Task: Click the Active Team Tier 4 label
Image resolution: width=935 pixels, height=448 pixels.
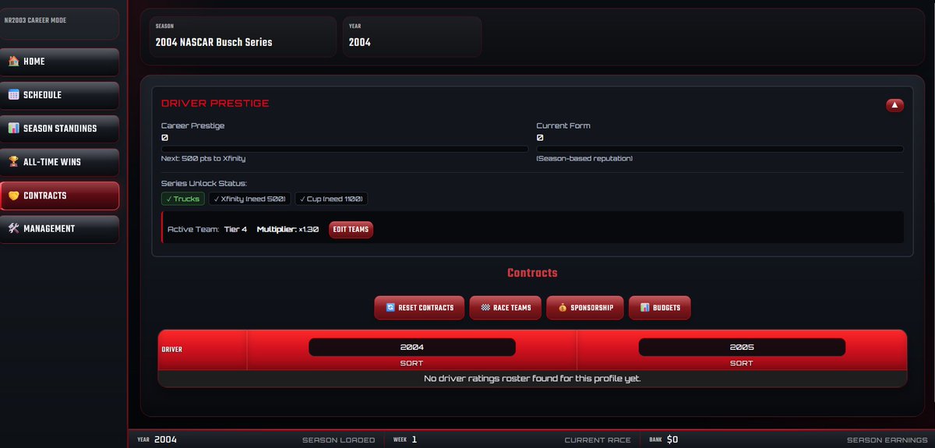Action: point(207,230)
